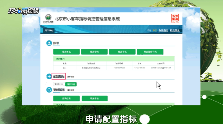The height and width of the screenshot is (124, 223).
Task: Click the 证件类型 column header
Action: [x=91, y=64]
